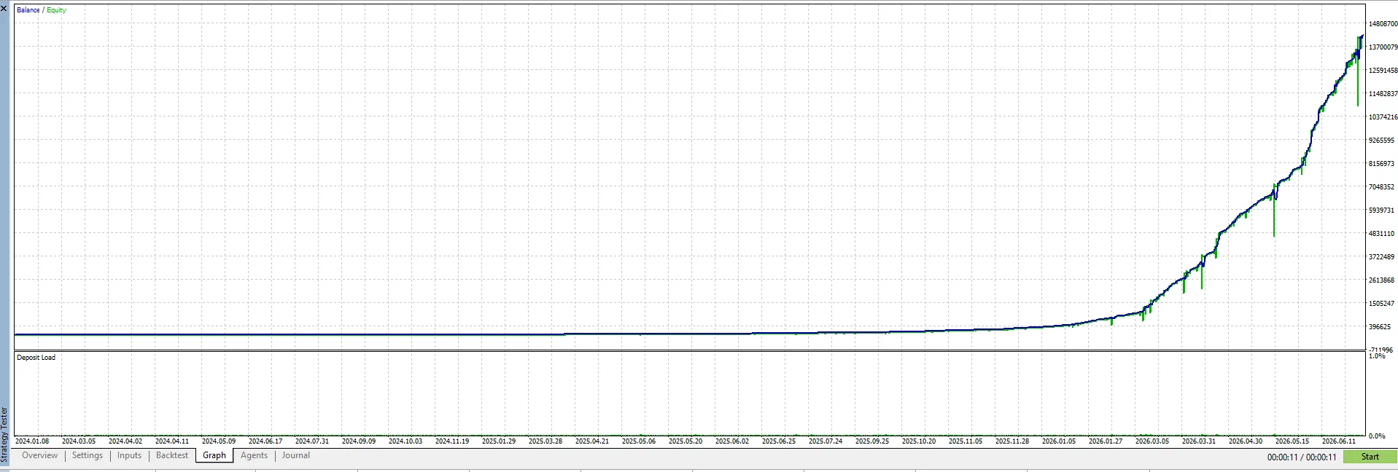The height and width of the screenshot is (472, 1398).
Task: Click the 10374216 axis value
Action: 1383,117
